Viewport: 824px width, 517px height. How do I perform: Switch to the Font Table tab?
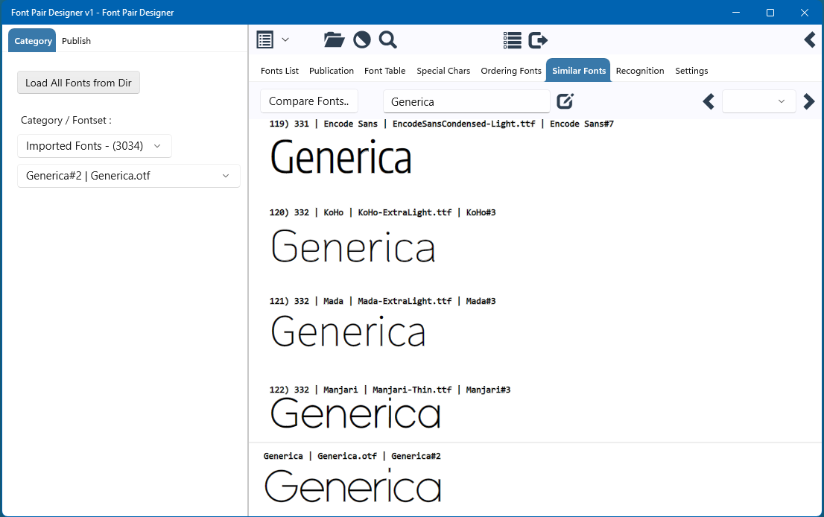[384, 71]
